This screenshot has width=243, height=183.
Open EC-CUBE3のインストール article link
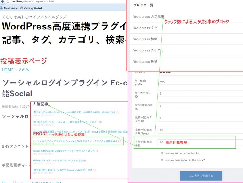click(65, 122)
